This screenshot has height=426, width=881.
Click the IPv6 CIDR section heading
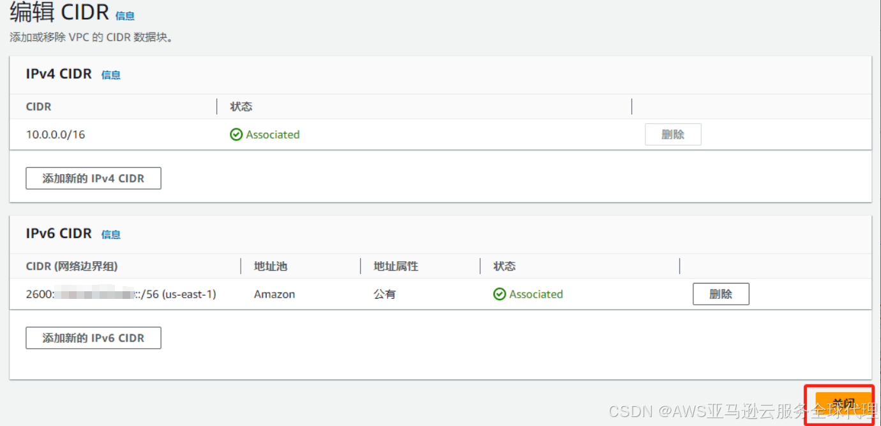(59, 234)
